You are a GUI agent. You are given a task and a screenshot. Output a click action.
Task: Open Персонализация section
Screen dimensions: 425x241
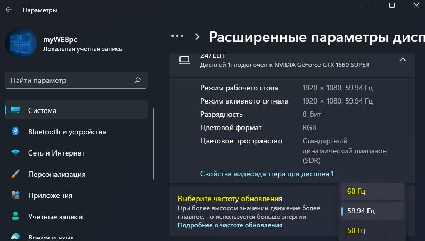coord(76,174)
